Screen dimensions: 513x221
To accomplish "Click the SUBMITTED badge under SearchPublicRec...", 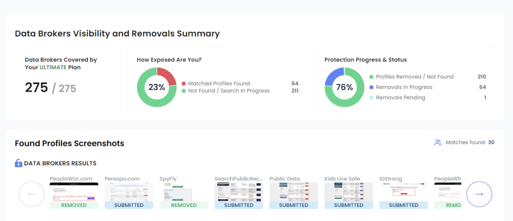I will tap(239, 205).
